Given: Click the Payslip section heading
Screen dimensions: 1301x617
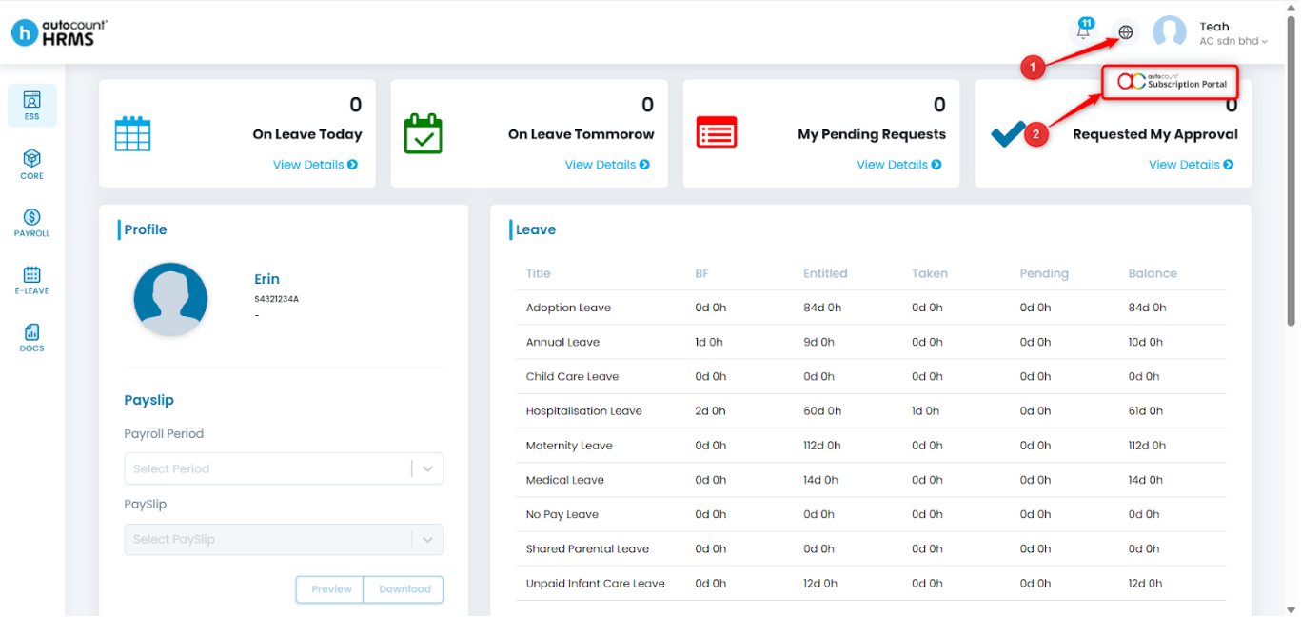Looking at the screenshot, I should [148, 400].
